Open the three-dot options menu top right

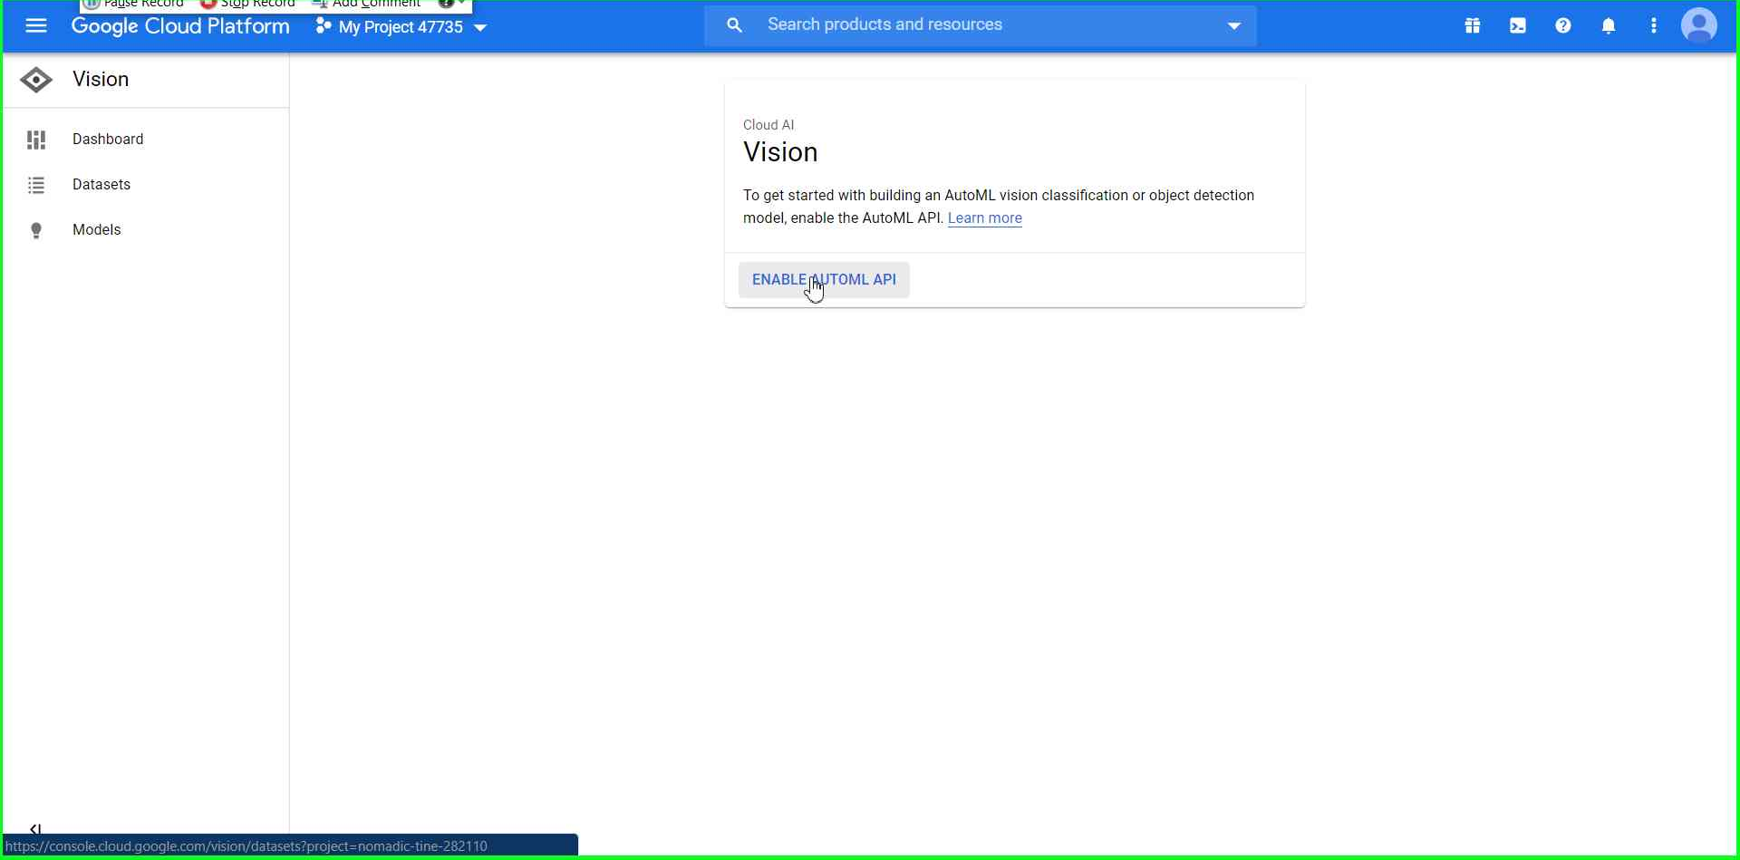[1653, 25]
